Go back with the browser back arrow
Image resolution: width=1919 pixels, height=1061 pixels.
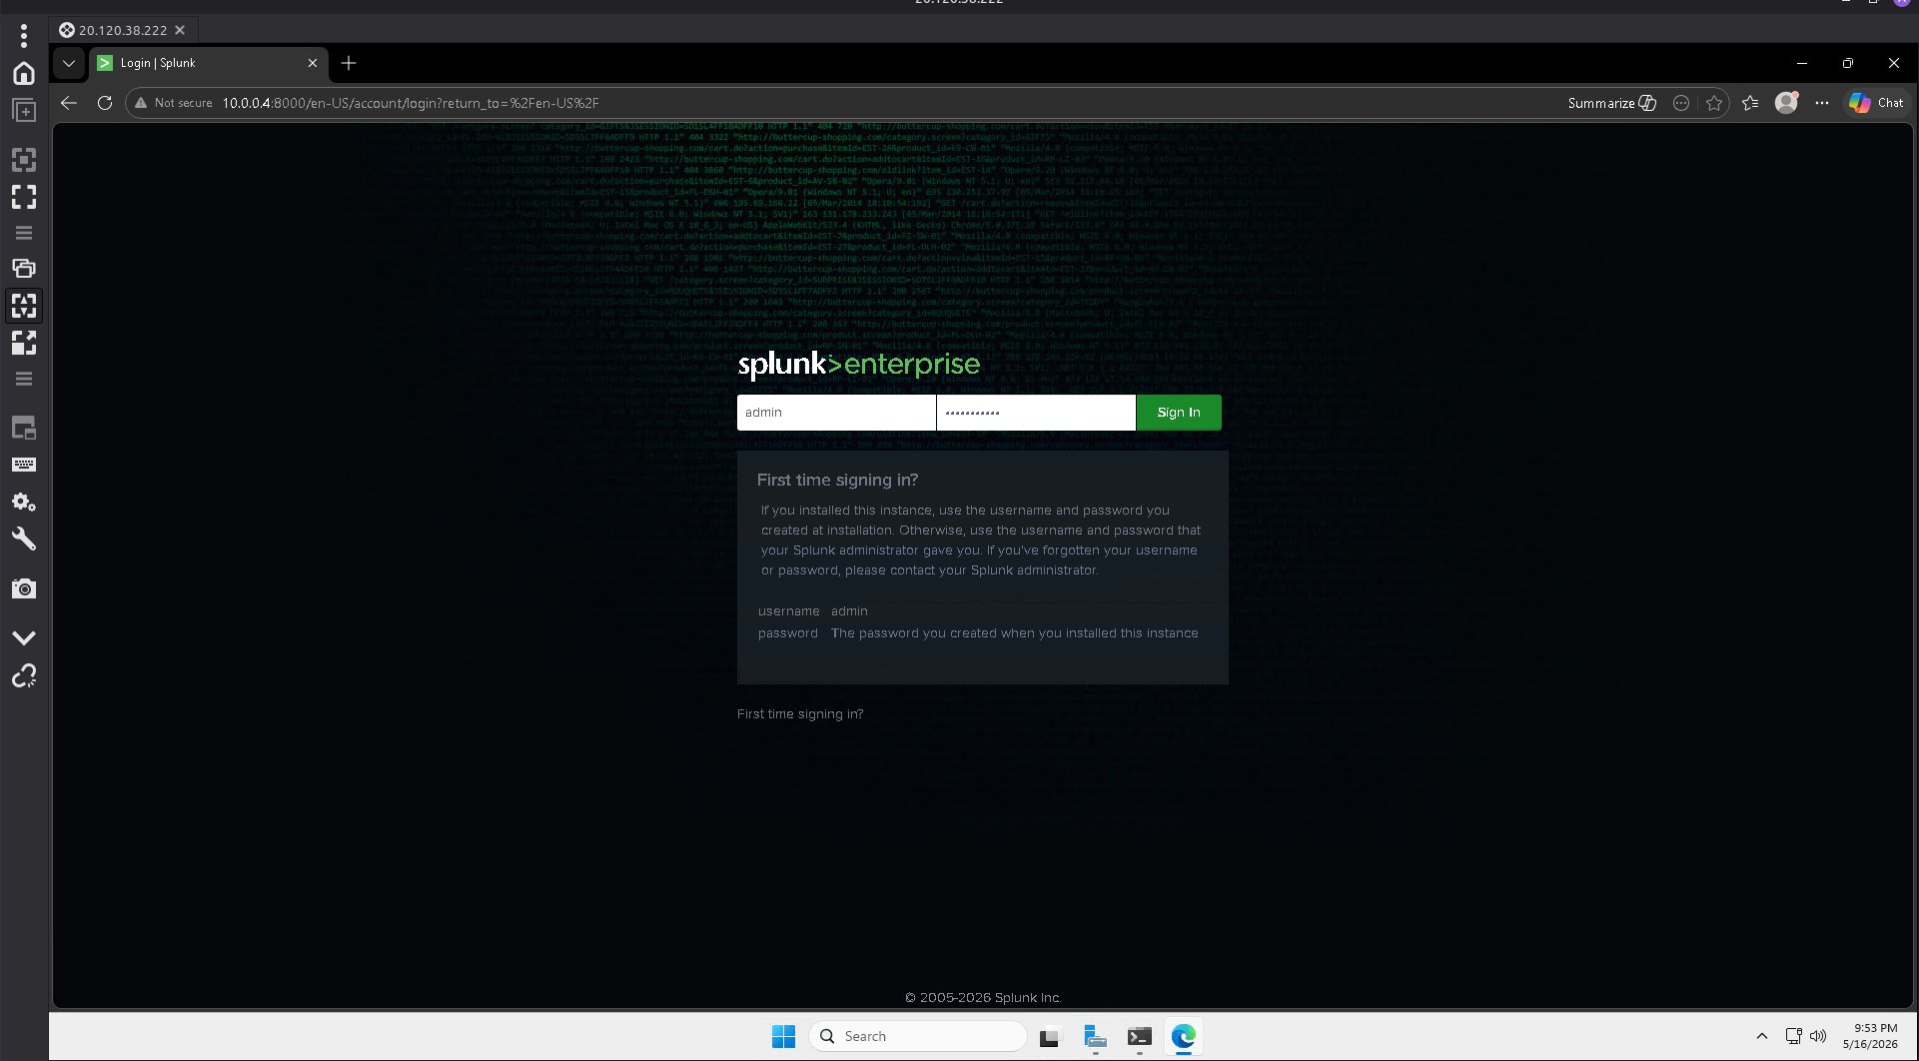click(68, 103)
